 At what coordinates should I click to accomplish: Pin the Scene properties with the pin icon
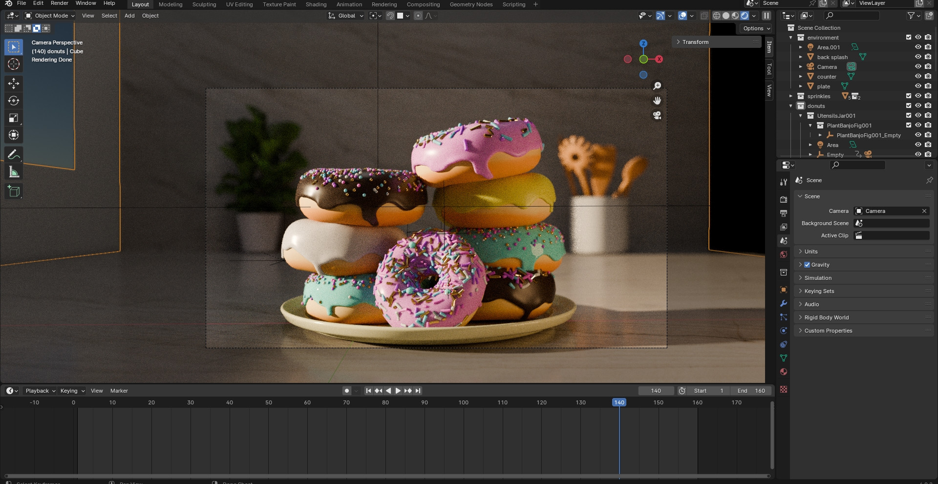point(929,180)
